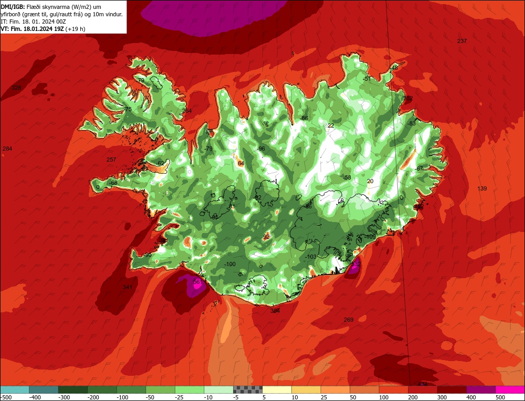Image resolution: width=525 pixels, height=401 pixels.
Task: Click the legend label '-500'
Action: pyautogui.click(x=6, y=397)
